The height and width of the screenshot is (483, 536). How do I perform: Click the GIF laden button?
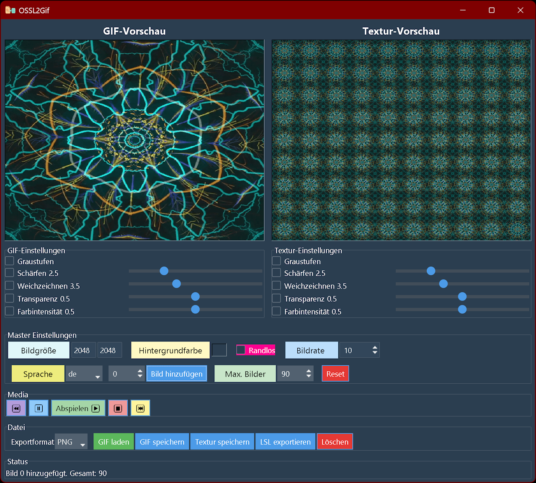(113, 442)
